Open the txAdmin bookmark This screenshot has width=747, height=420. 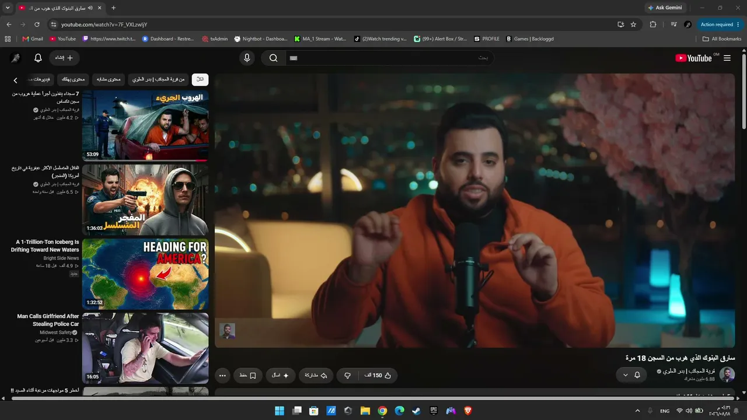tap(215, 39)
